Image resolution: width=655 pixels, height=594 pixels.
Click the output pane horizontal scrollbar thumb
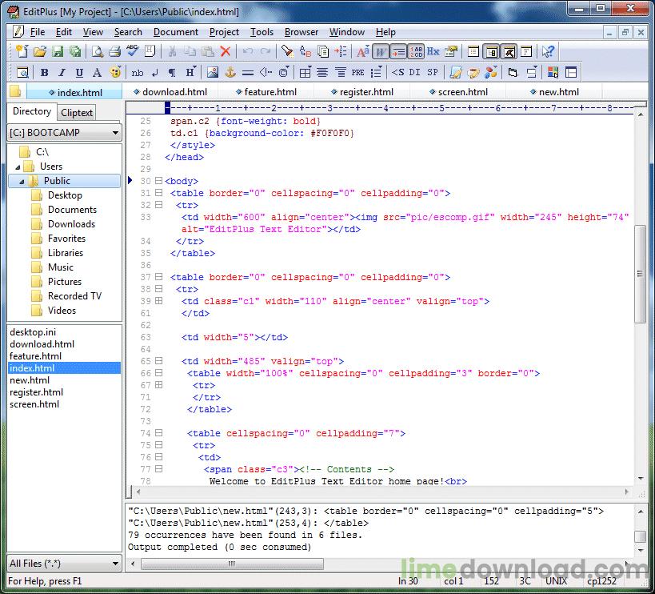pyautogui.click(x=232, y=564)
